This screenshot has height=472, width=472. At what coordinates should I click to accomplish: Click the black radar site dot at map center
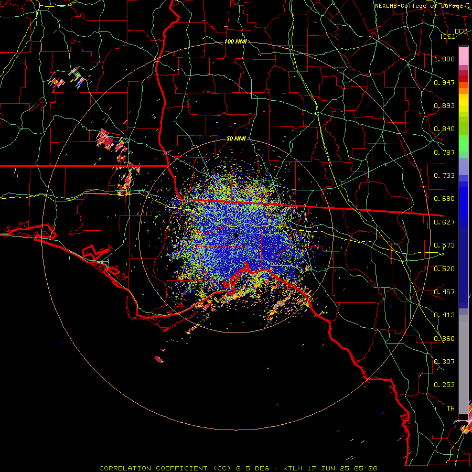236,235
